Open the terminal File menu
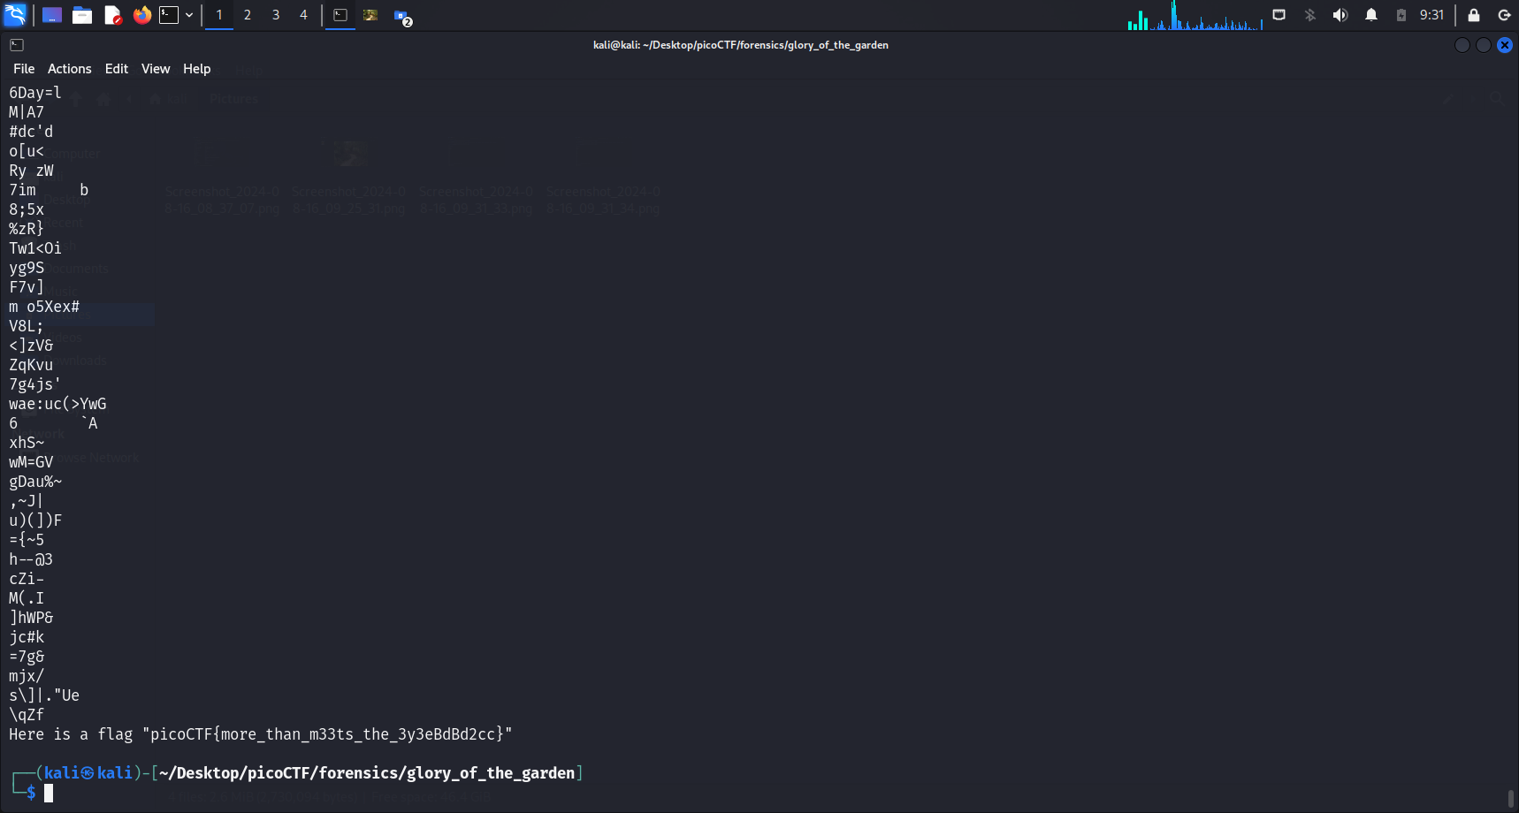This screenshot has width=1519, height=813. (24, 69)
